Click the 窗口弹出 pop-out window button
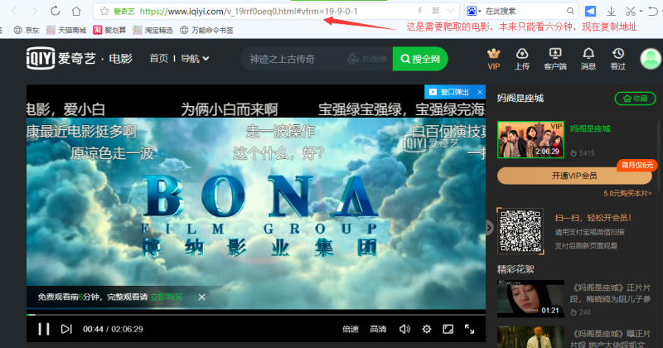Viewport: 663px width, 348px height. pos(449,92)
